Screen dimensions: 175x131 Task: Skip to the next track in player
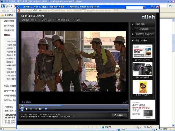pos(35,109)
